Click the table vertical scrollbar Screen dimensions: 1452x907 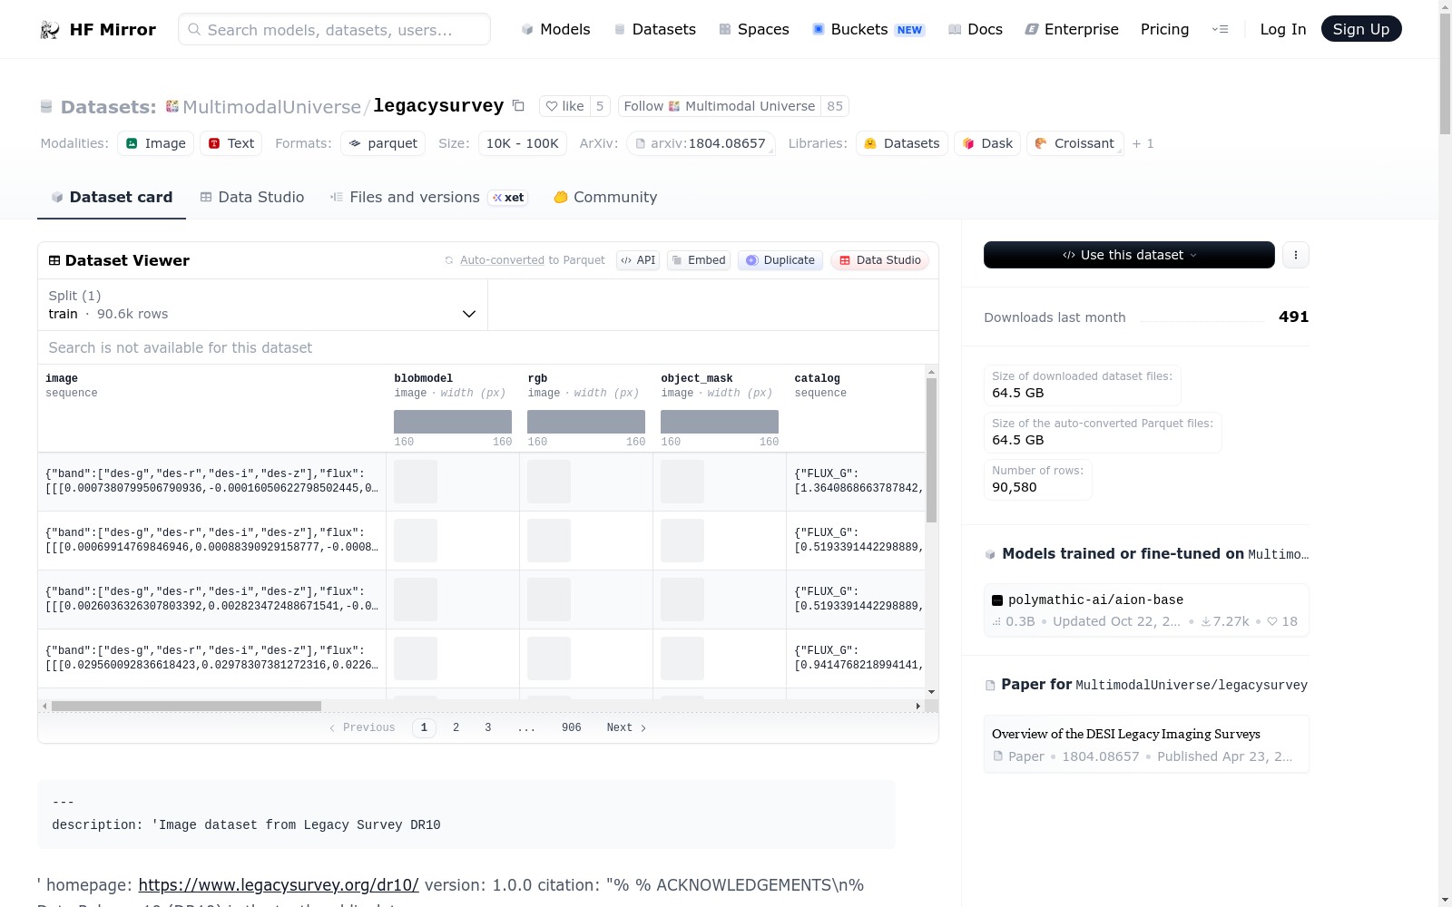(931, 450)
